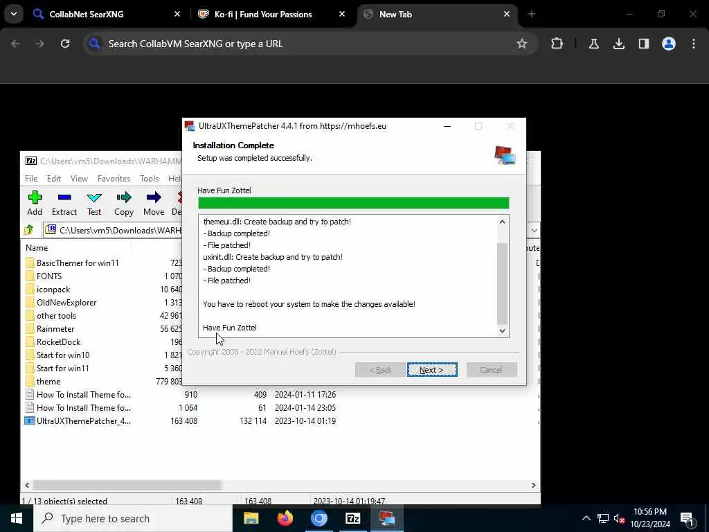Open the Tools menu in 7-Zip
709x532 pixels.
coord(149,178)
